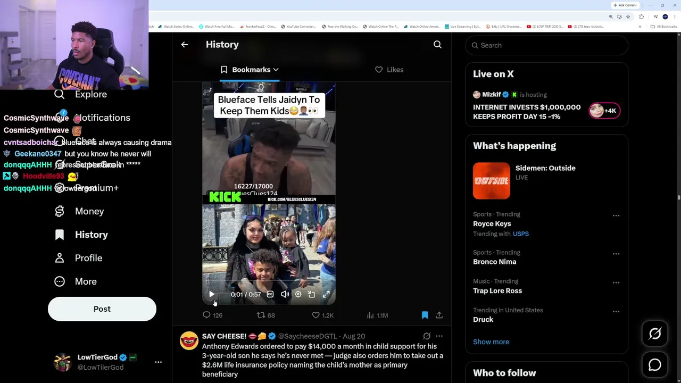
Task: Open All Bookmarks folder in Chrome
Action: 663,27
